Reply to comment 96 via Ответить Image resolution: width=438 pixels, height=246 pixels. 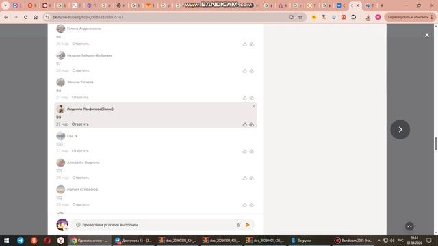pos(81,44)
